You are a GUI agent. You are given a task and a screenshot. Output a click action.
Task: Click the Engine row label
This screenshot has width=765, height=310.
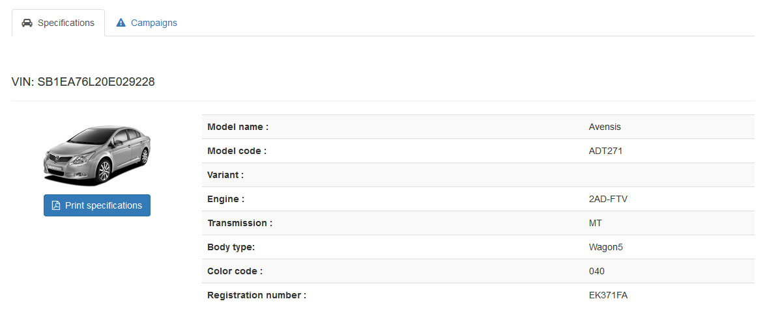pyautogui.click(x=225, y=199)
